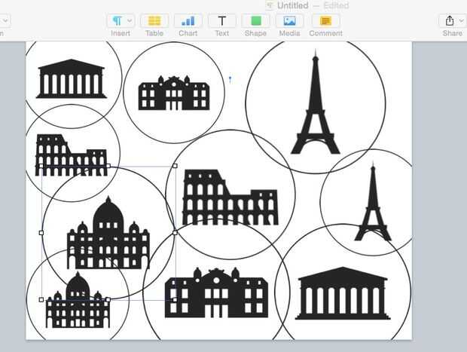The width and height of the screenshot is (467, 352).
Task: Click the bottom-right selection handle
Action: pyautogui.click(x=175, y=299)
